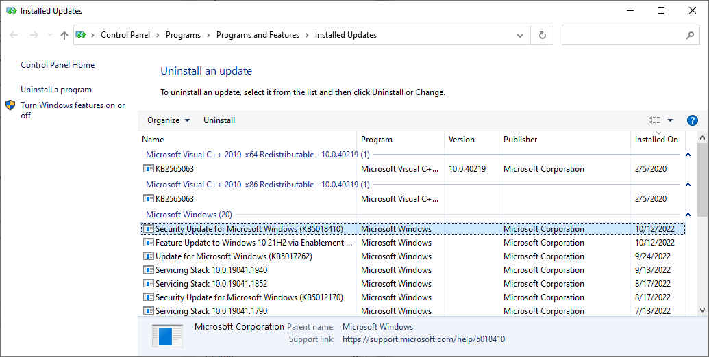Open Control Panel Home link
The height and width of the screenshot is (357, 709).
point(58,65)
